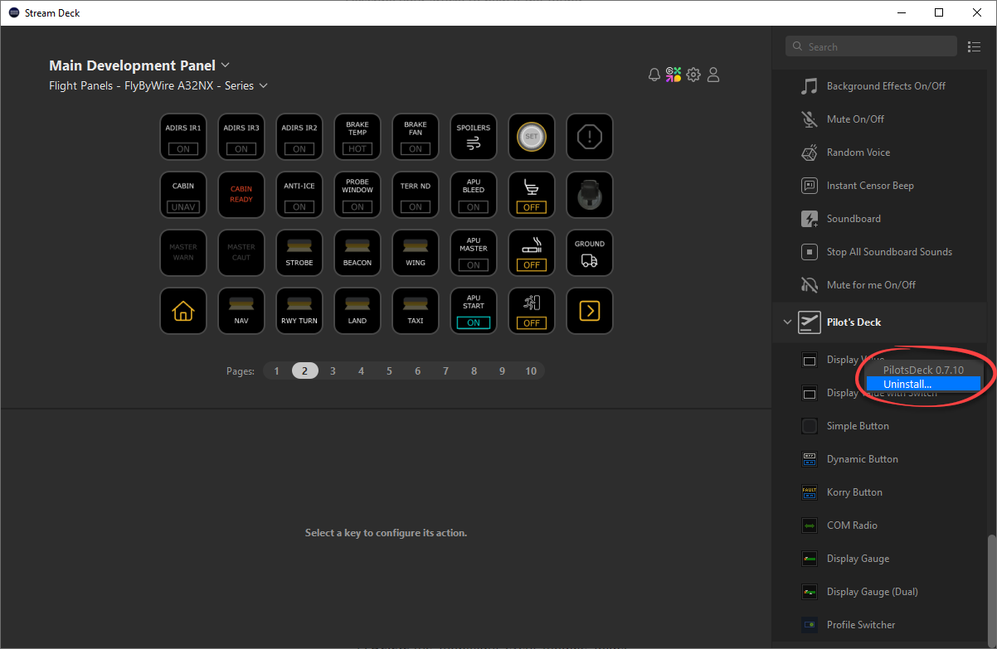Screen dimensions: 997x649
Task: Select the NAV light key
Action: point(241,311)
